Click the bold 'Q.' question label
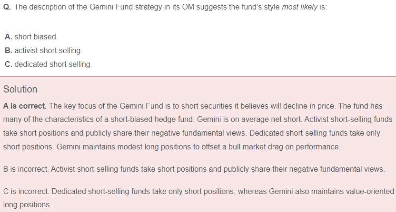Image resolution: width=396 pixels, height=212 pixels. (x=7, y=7)
